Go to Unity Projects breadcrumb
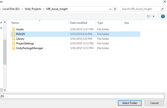Screen dimensions: 167x108 pos(33,9)
